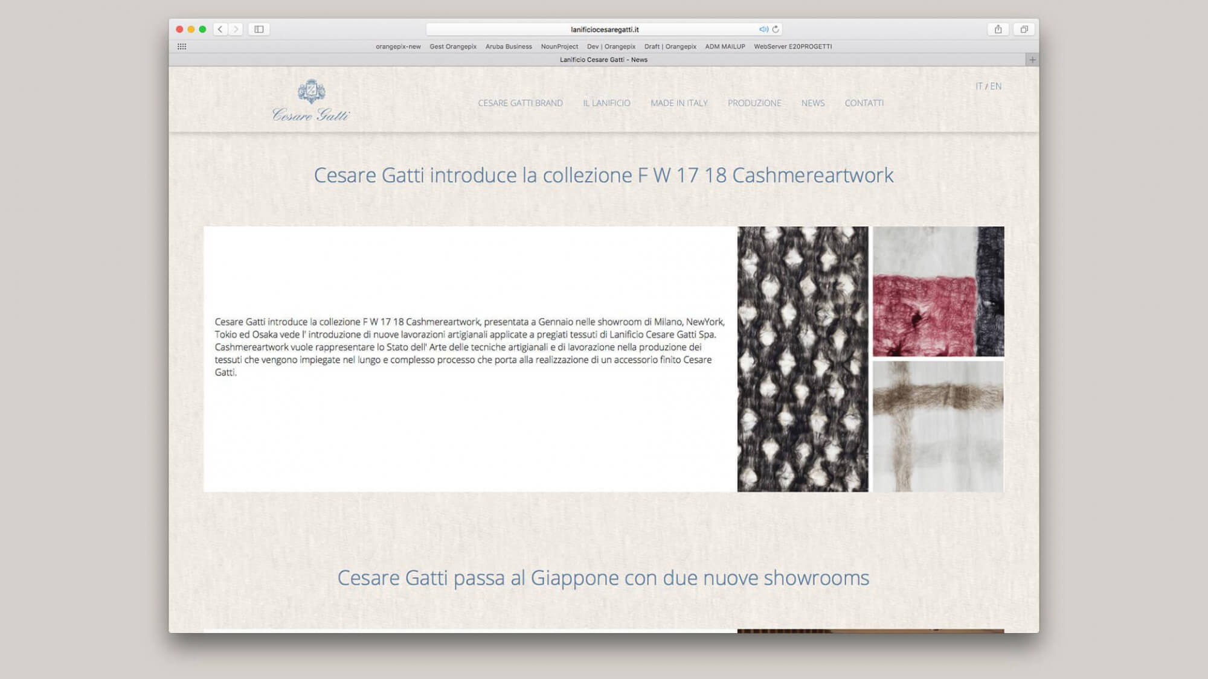
Task: Switch language to EN
Action: click(x=996, y=86)
